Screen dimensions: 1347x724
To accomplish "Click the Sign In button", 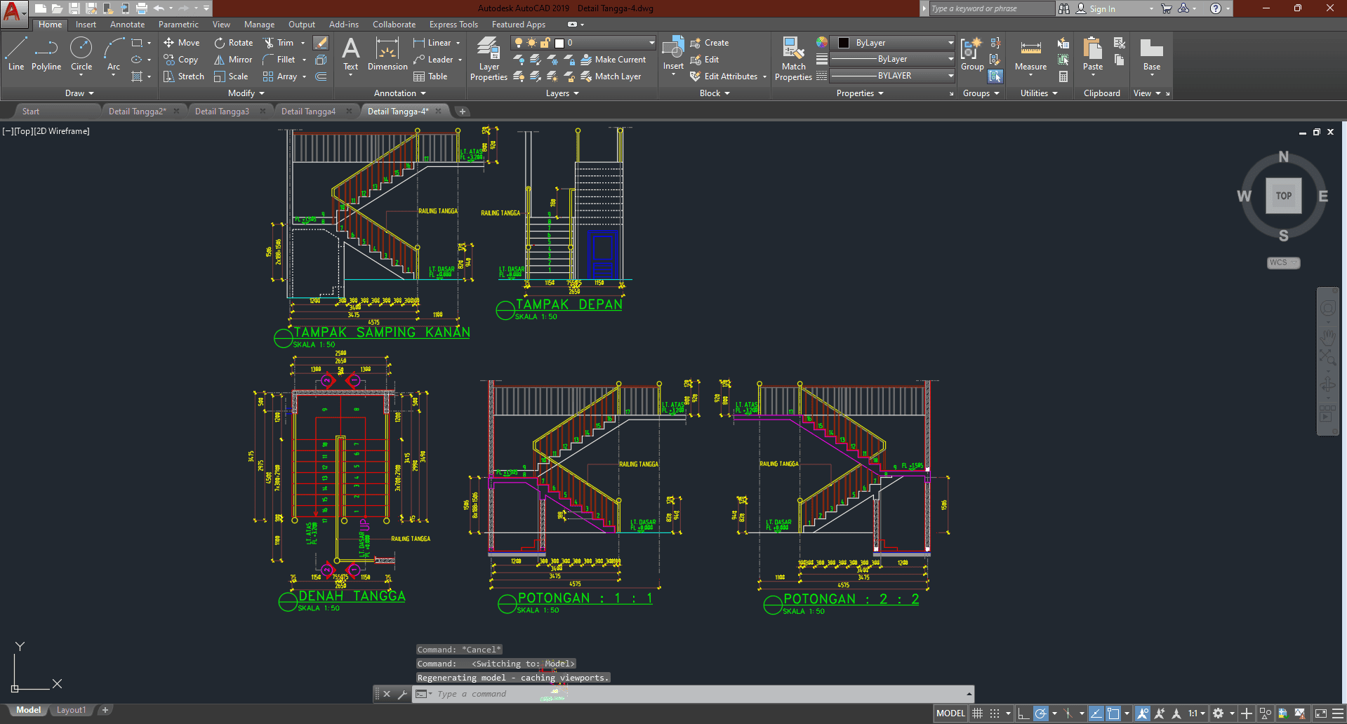I will pos(1102,9).
